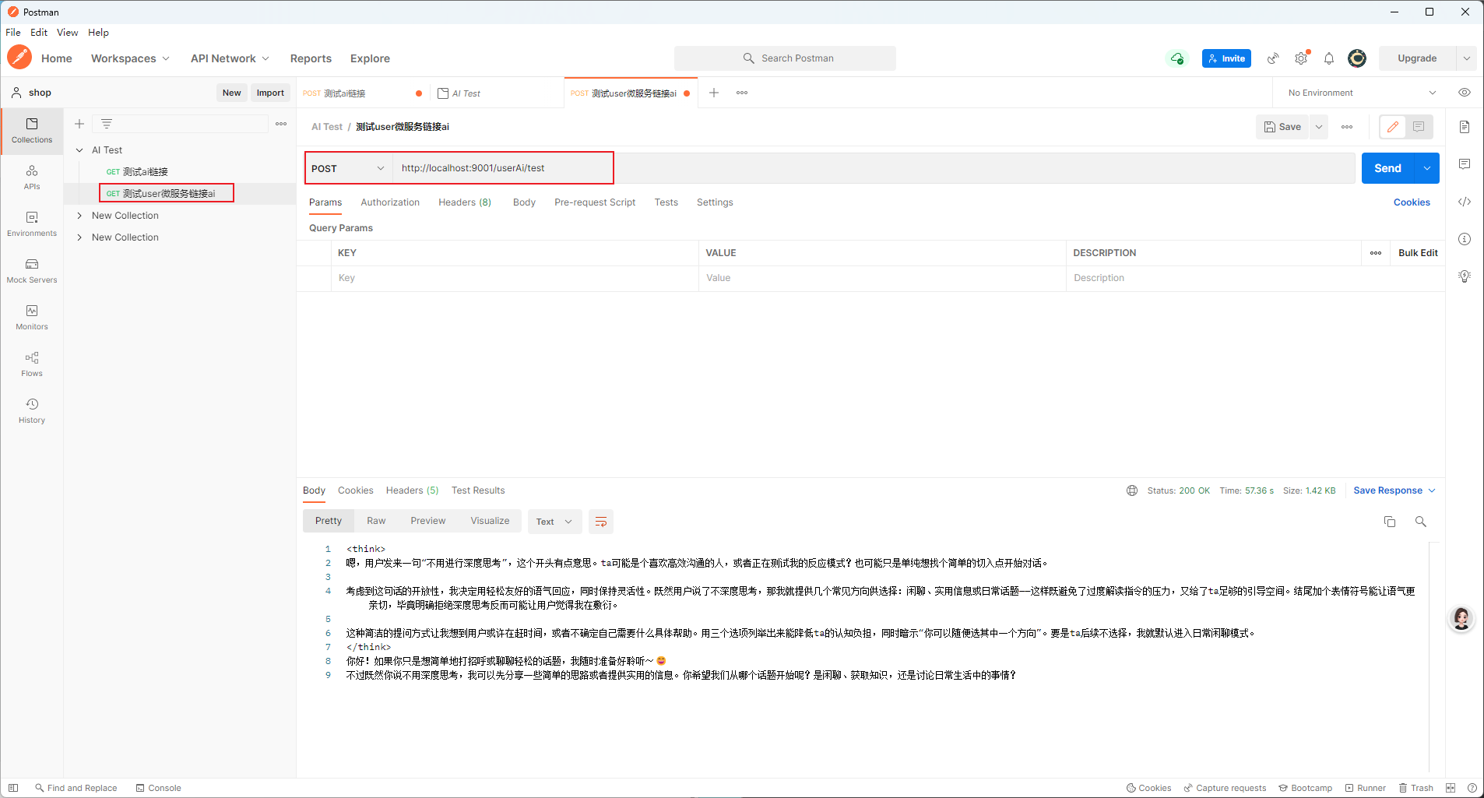Click the create new collection plus icon
This screenshot has width=1484, height=798.
(79, 124)
